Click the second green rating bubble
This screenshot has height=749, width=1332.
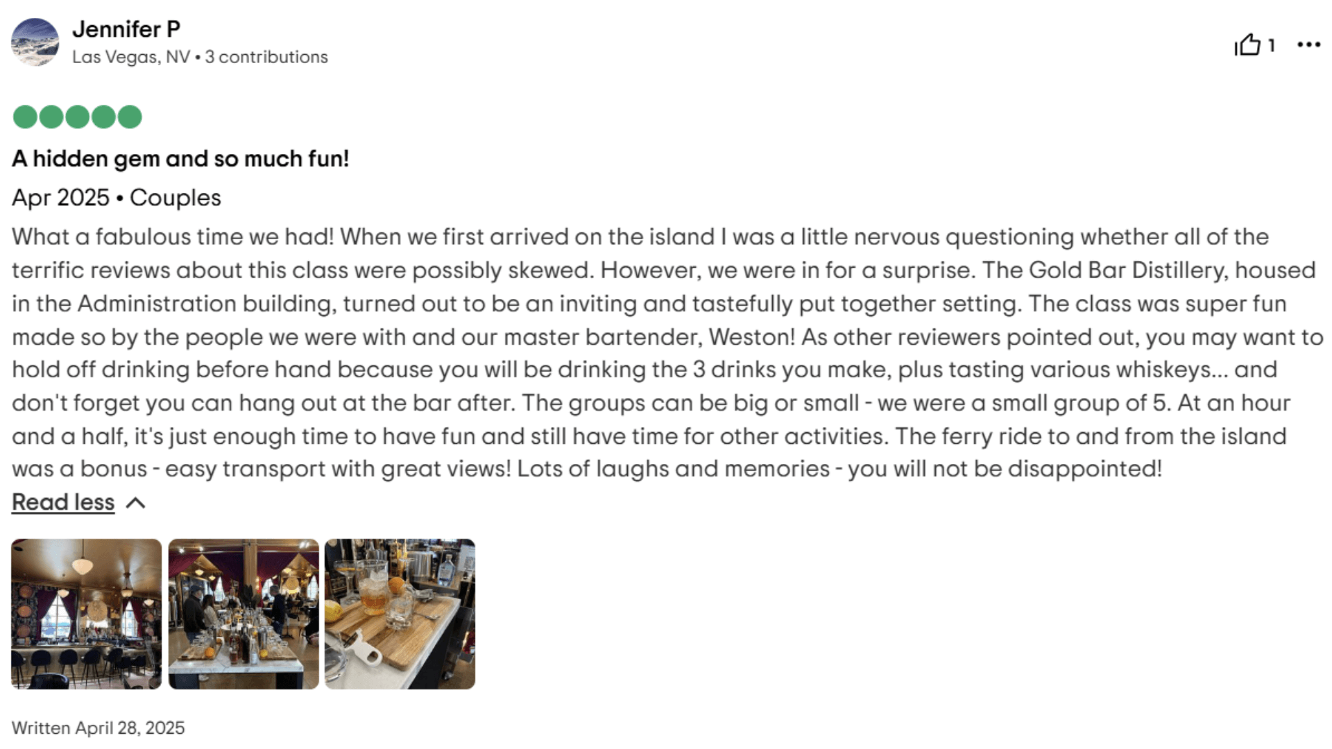[51, 117]
